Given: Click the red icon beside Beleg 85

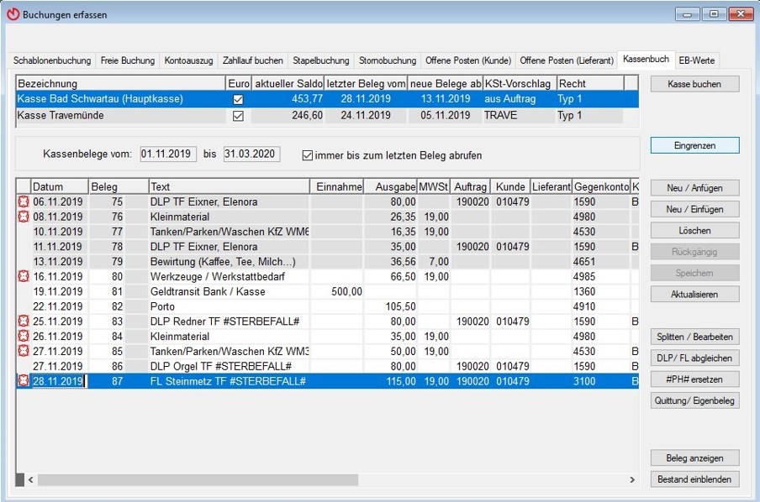Looking at the screenshot, I should pyautogui.click(x=24, y=351).
